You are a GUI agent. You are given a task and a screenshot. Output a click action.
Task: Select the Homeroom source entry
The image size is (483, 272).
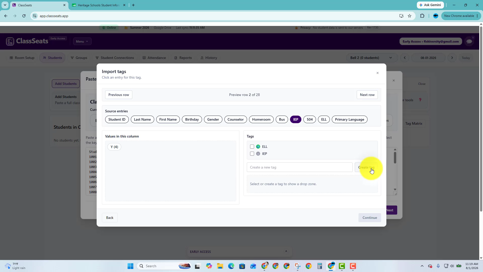click(261, 119)
